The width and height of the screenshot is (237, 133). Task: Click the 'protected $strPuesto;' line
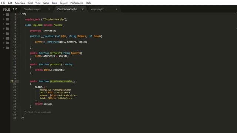click(x=43, y=31)
